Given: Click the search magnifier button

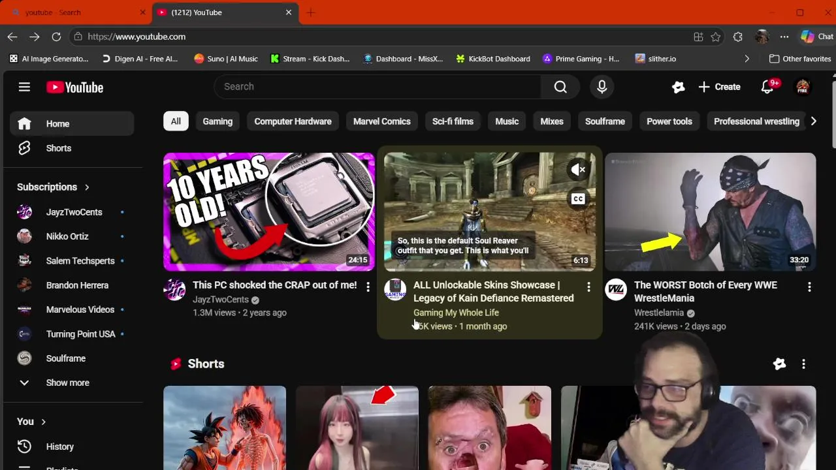Looking at the screenshot, I should (560, 87).
